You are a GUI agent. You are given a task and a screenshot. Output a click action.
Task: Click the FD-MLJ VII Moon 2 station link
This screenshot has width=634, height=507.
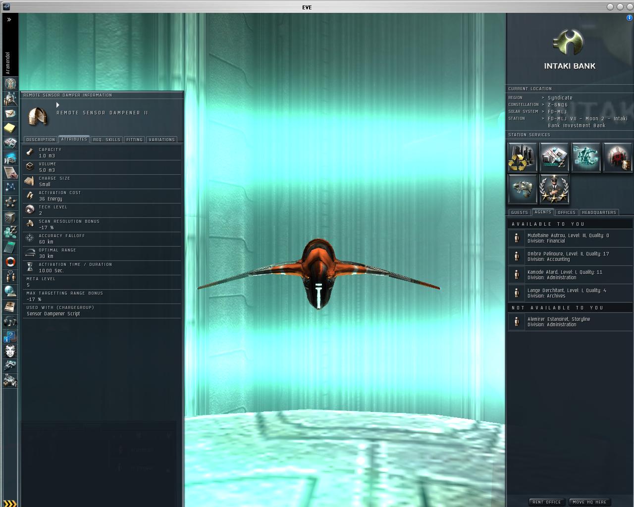(587, 122)
